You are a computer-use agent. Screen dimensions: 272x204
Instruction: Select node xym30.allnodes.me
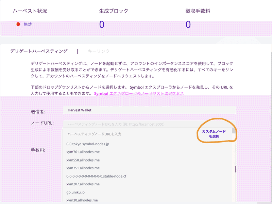(82, 200)
